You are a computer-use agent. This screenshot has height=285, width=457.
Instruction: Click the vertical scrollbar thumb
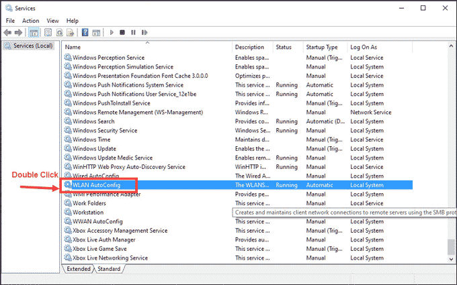(x=451, y=247)
